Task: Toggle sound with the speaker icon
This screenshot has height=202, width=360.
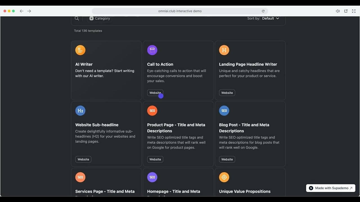Action: click(x=338, y=11)
